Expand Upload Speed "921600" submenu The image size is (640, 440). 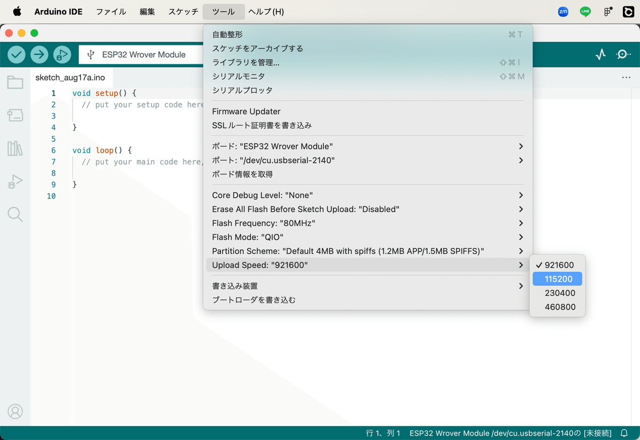coord(368,265)
